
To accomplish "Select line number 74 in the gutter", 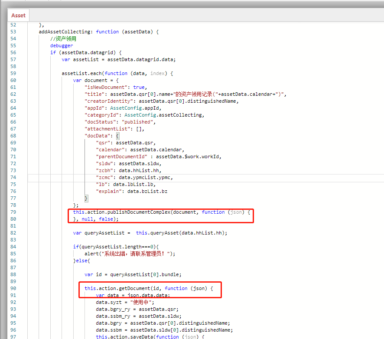I will [x=13, y=177].
